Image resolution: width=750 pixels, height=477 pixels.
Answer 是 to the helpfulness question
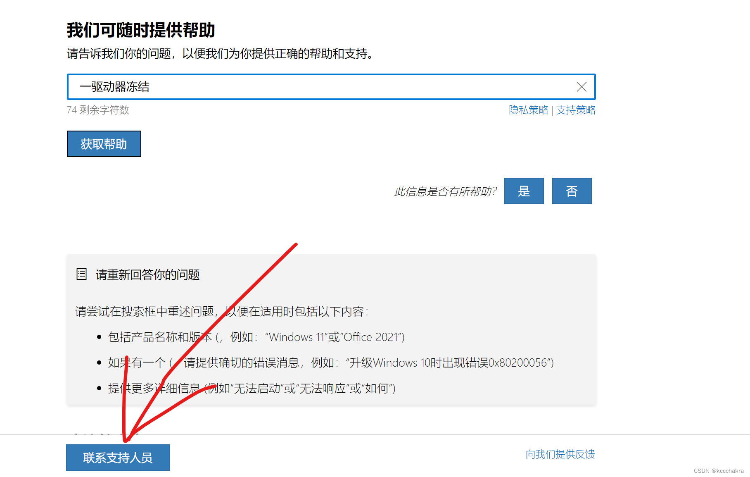point(524,191)
